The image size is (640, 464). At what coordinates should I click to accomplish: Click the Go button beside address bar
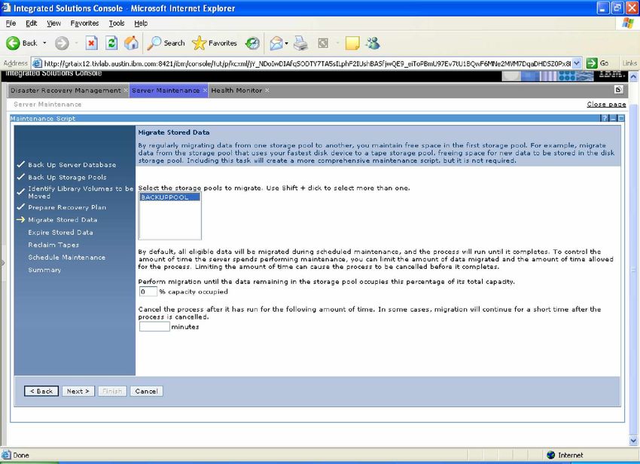(x=598, y=63)
